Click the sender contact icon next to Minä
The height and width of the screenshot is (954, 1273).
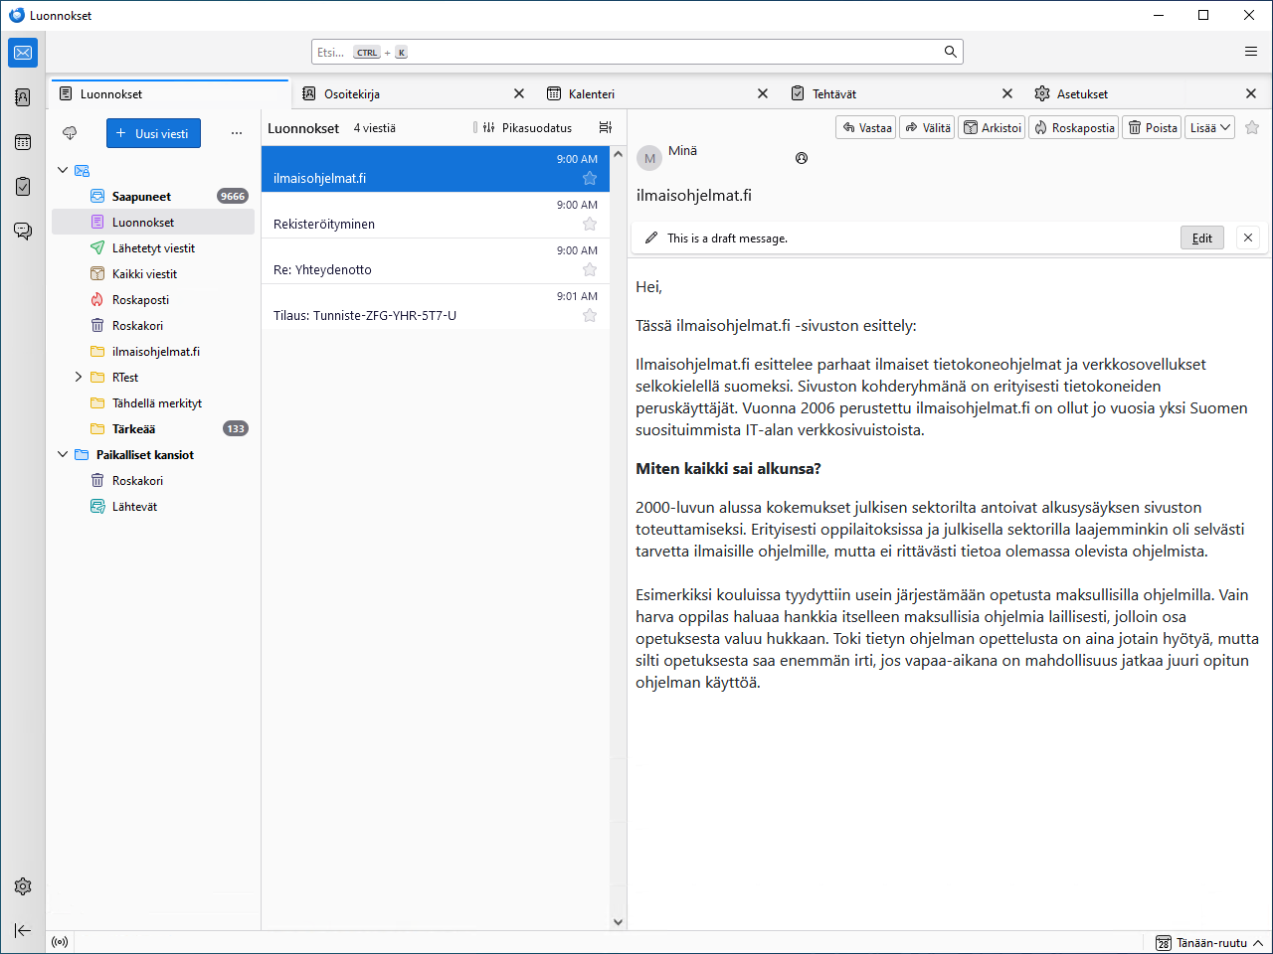pyautogui.click(x=802, y=158)
